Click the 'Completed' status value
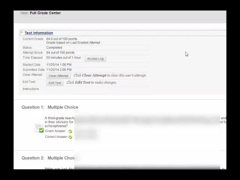Viewport: 240px width, 180px height. (54, 48)
